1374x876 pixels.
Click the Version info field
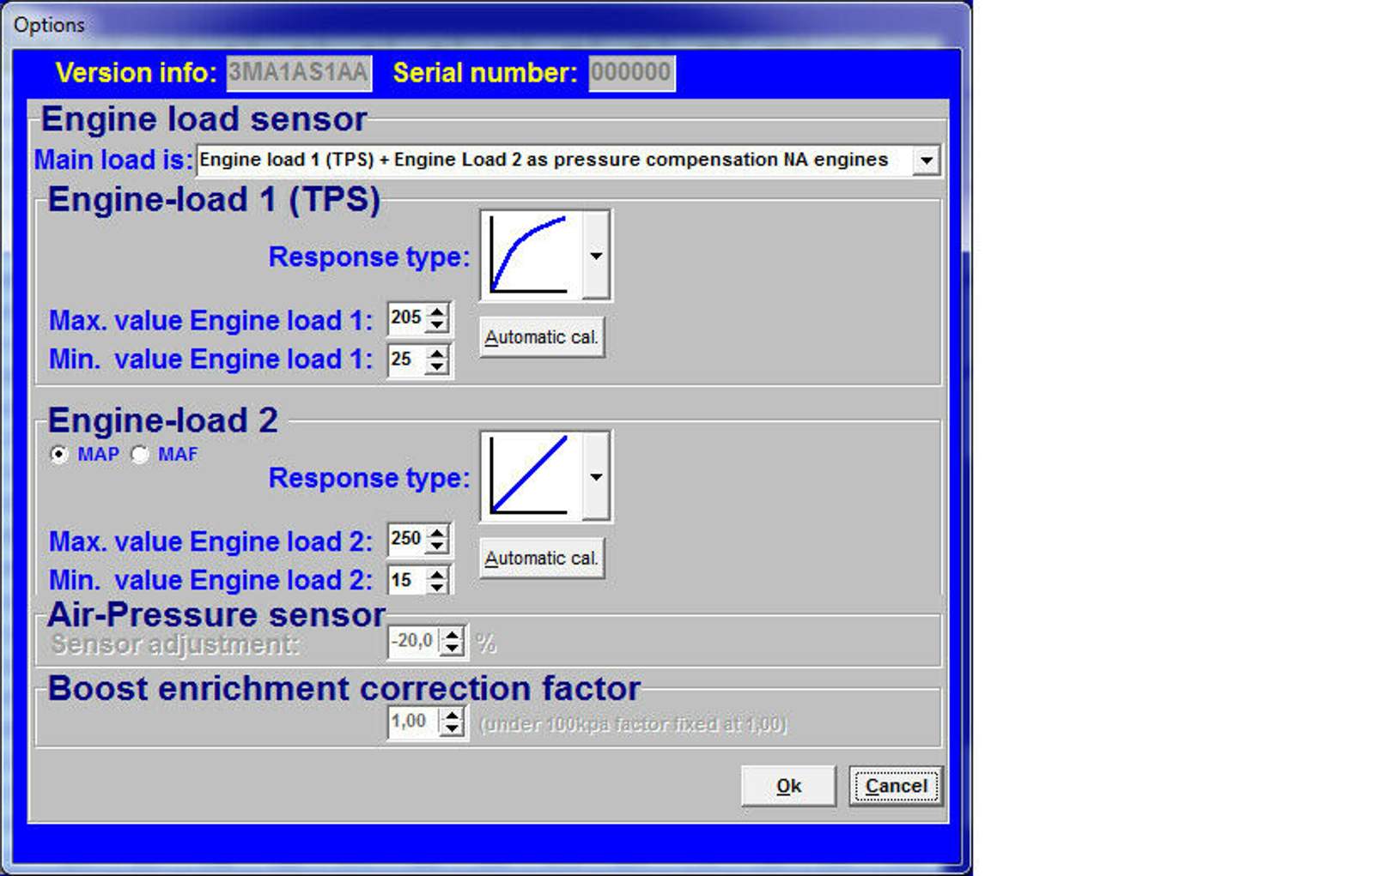[x=299, y=73]
